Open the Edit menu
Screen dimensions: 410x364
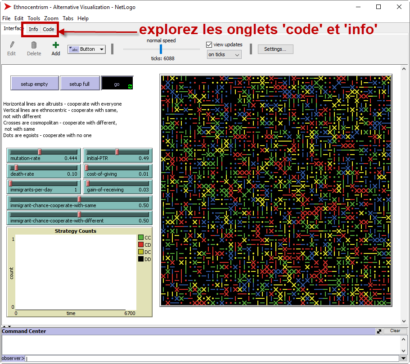click(19, 18)
